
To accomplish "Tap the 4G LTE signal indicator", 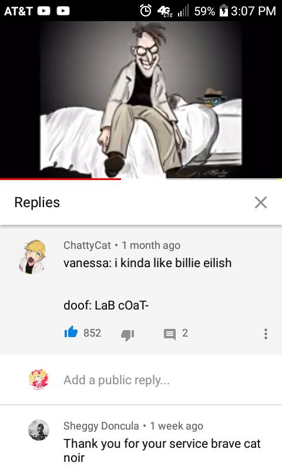I will point(165,11).
